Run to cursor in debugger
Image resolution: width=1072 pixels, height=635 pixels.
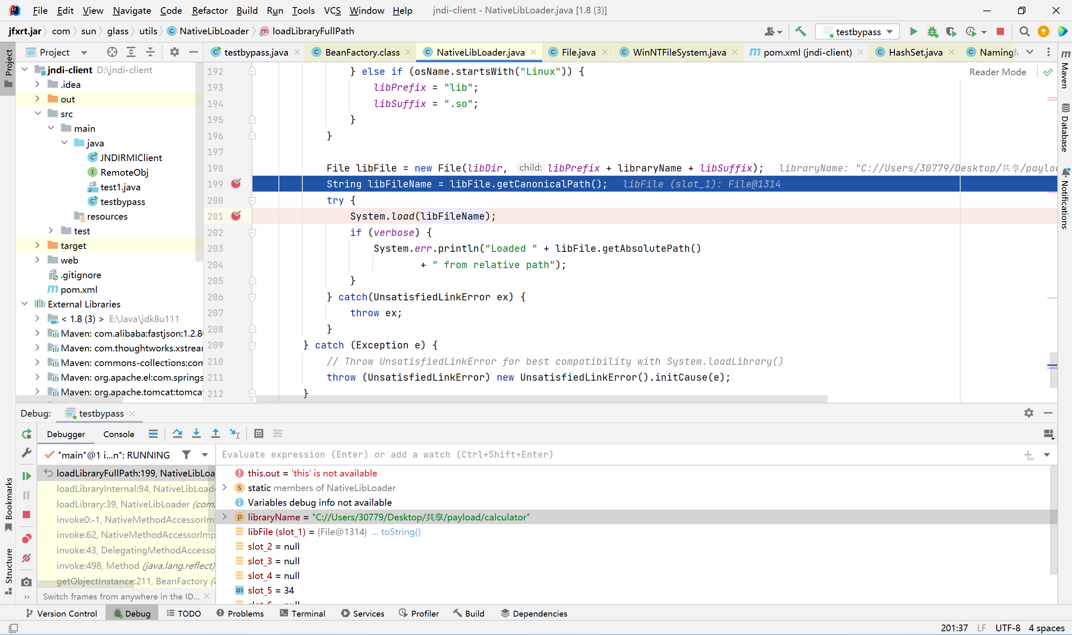click(x=234, y=433)
